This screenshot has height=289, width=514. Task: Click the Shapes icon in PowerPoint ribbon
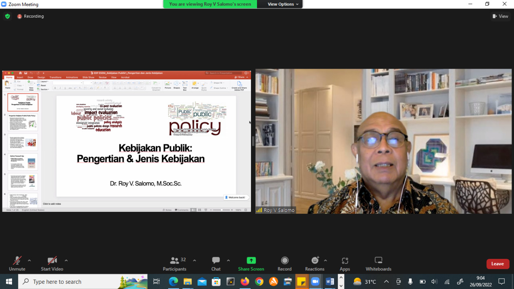(x=177, y=85)
